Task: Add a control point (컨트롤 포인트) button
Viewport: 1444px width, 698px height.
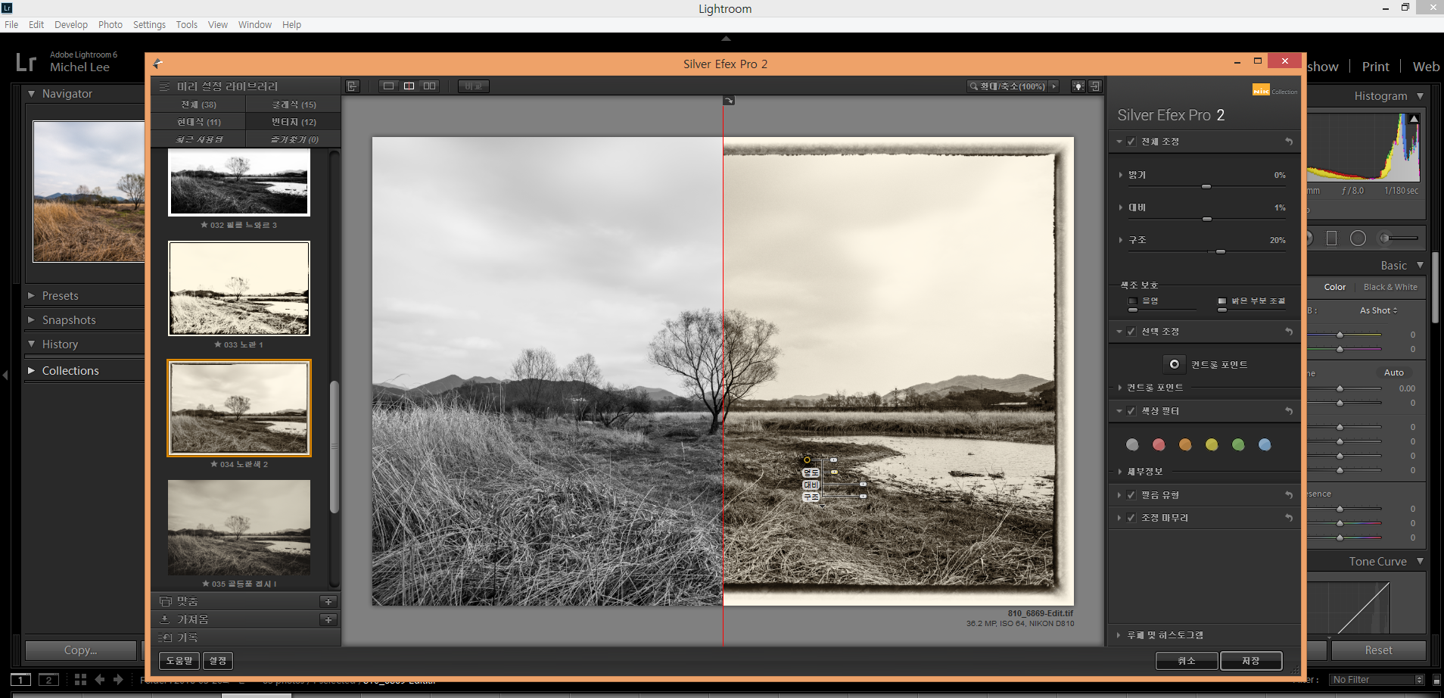Action: 1174,364
